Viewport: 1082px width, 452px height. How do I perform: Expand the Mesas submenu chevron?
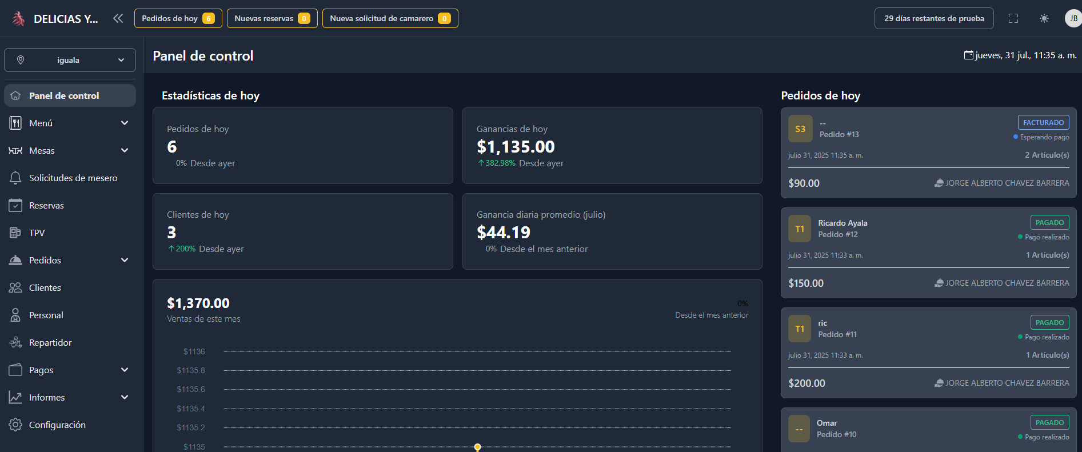tap(125, 150)
